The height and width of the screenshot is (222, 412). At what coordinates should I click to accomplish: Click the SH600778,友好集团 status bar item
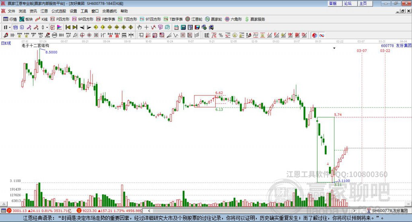click(387, 211)
